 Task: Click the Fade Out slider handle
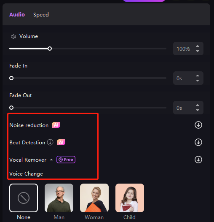[11, 108]
